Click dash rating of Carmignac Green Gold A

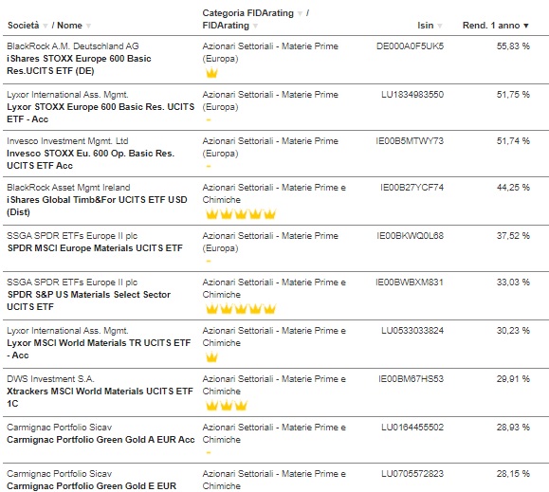pyautogui.click(x=209, y=452)
